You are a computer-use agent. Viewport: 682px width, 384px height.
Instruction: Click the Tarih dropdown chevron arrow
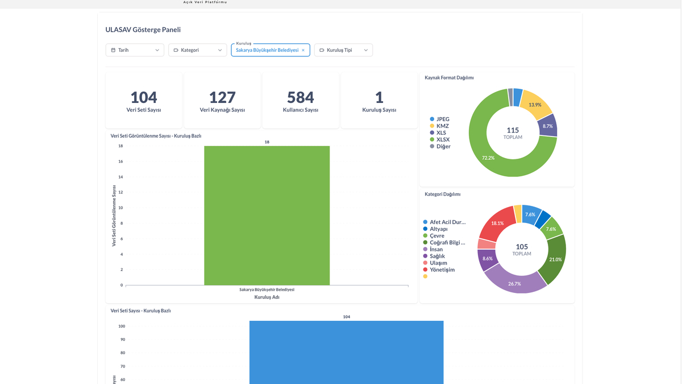157,50
